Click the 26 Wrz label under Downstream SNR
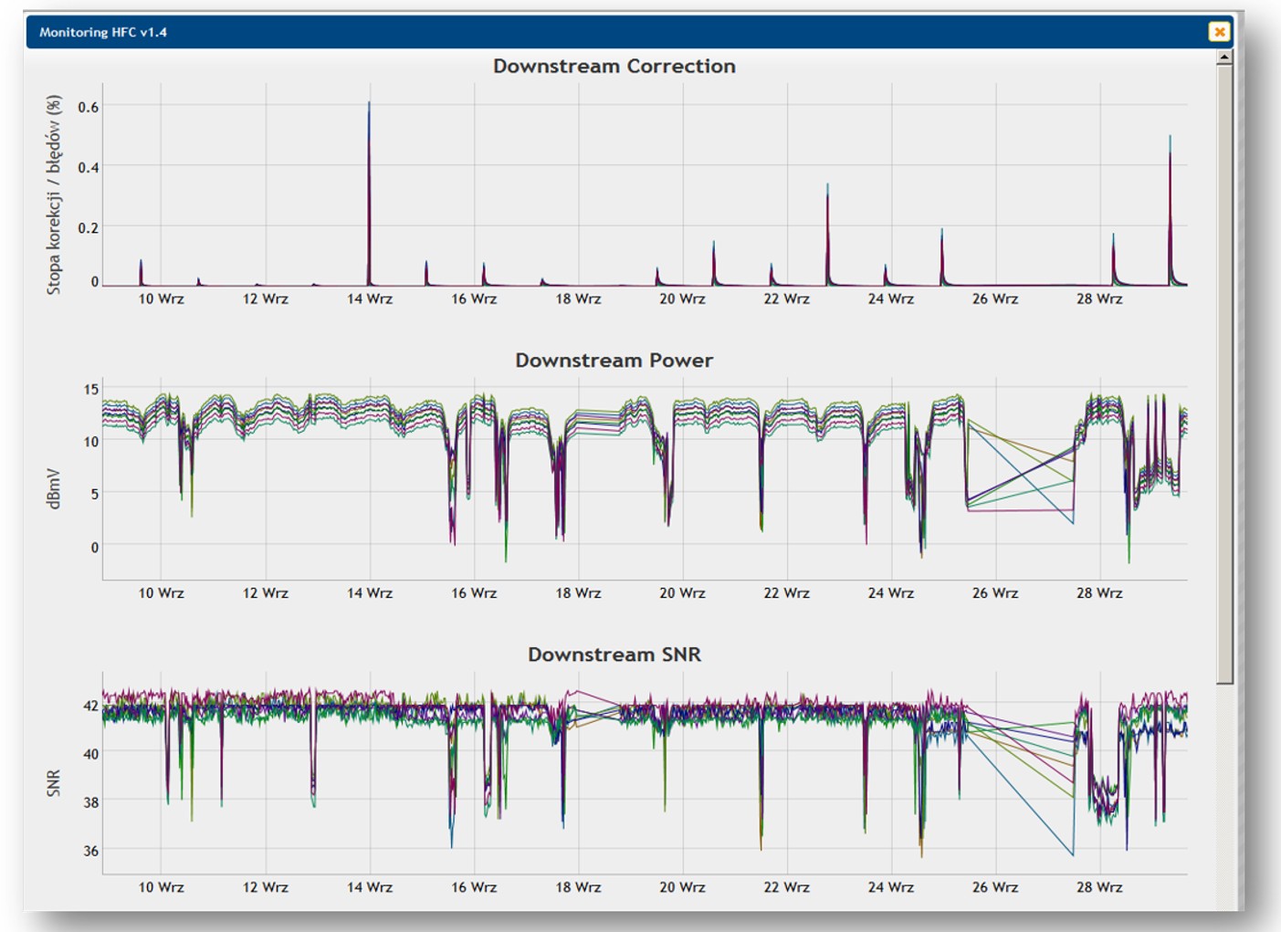This screenshot has width=1281, height=932. (994, 887)
